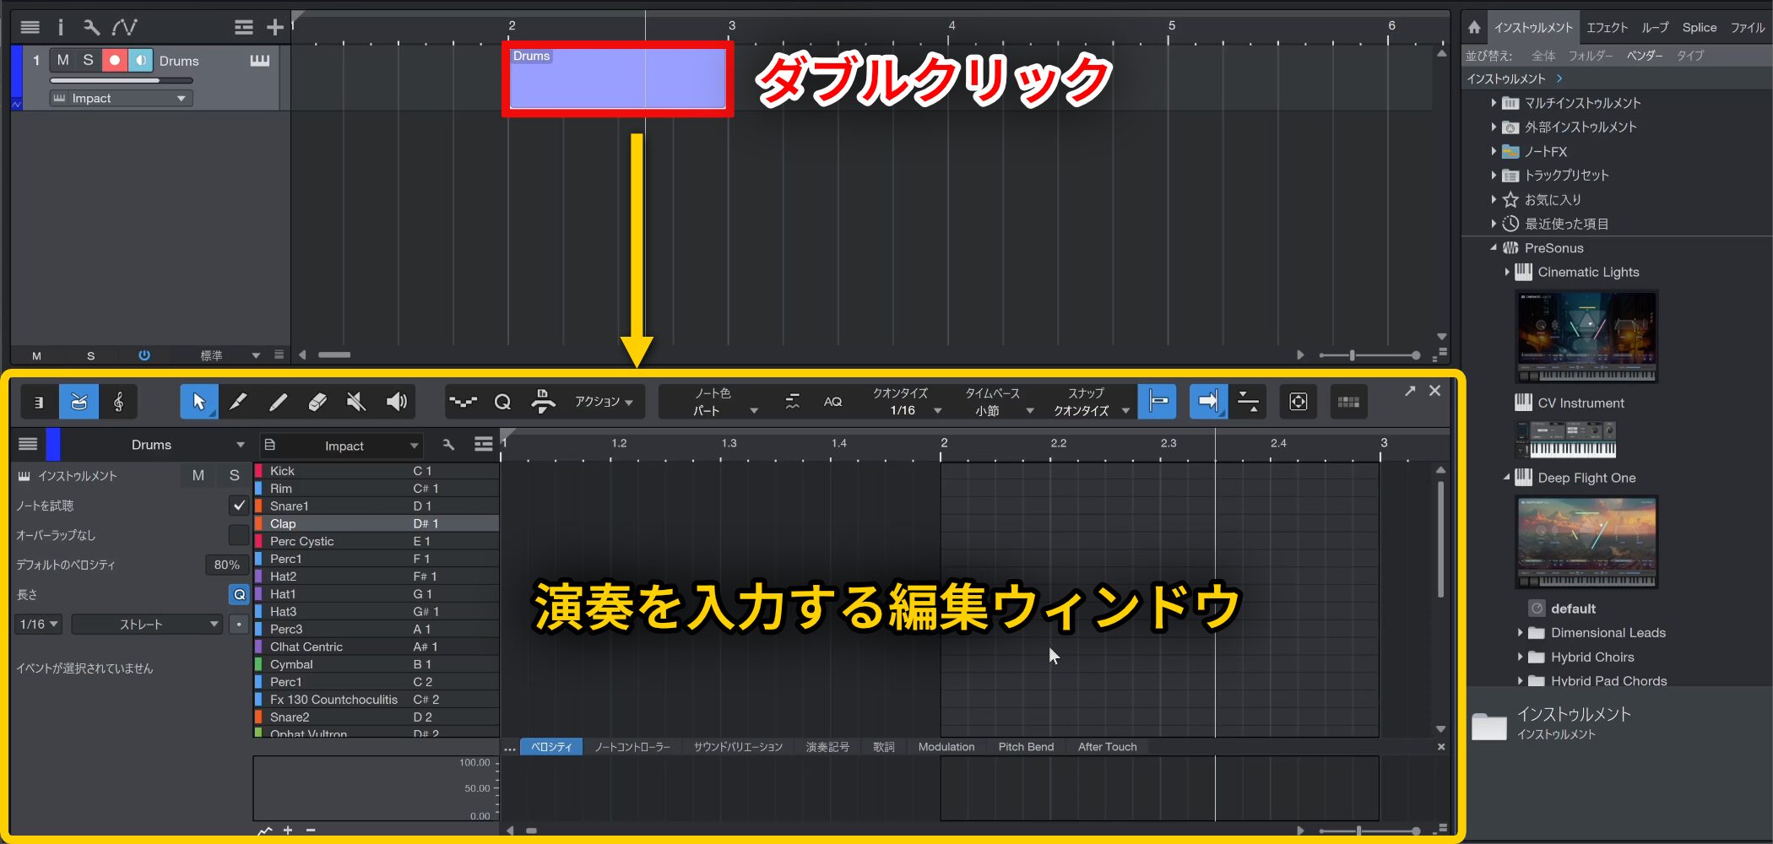Select the Arrow tool in editor toolbar
Viewport: 1773px width, 844px height.
[198, 402]
